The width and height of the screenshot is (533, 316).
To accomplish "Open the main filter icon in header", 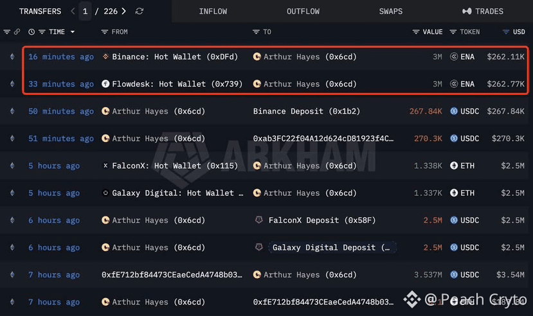I will coord(7,32).
